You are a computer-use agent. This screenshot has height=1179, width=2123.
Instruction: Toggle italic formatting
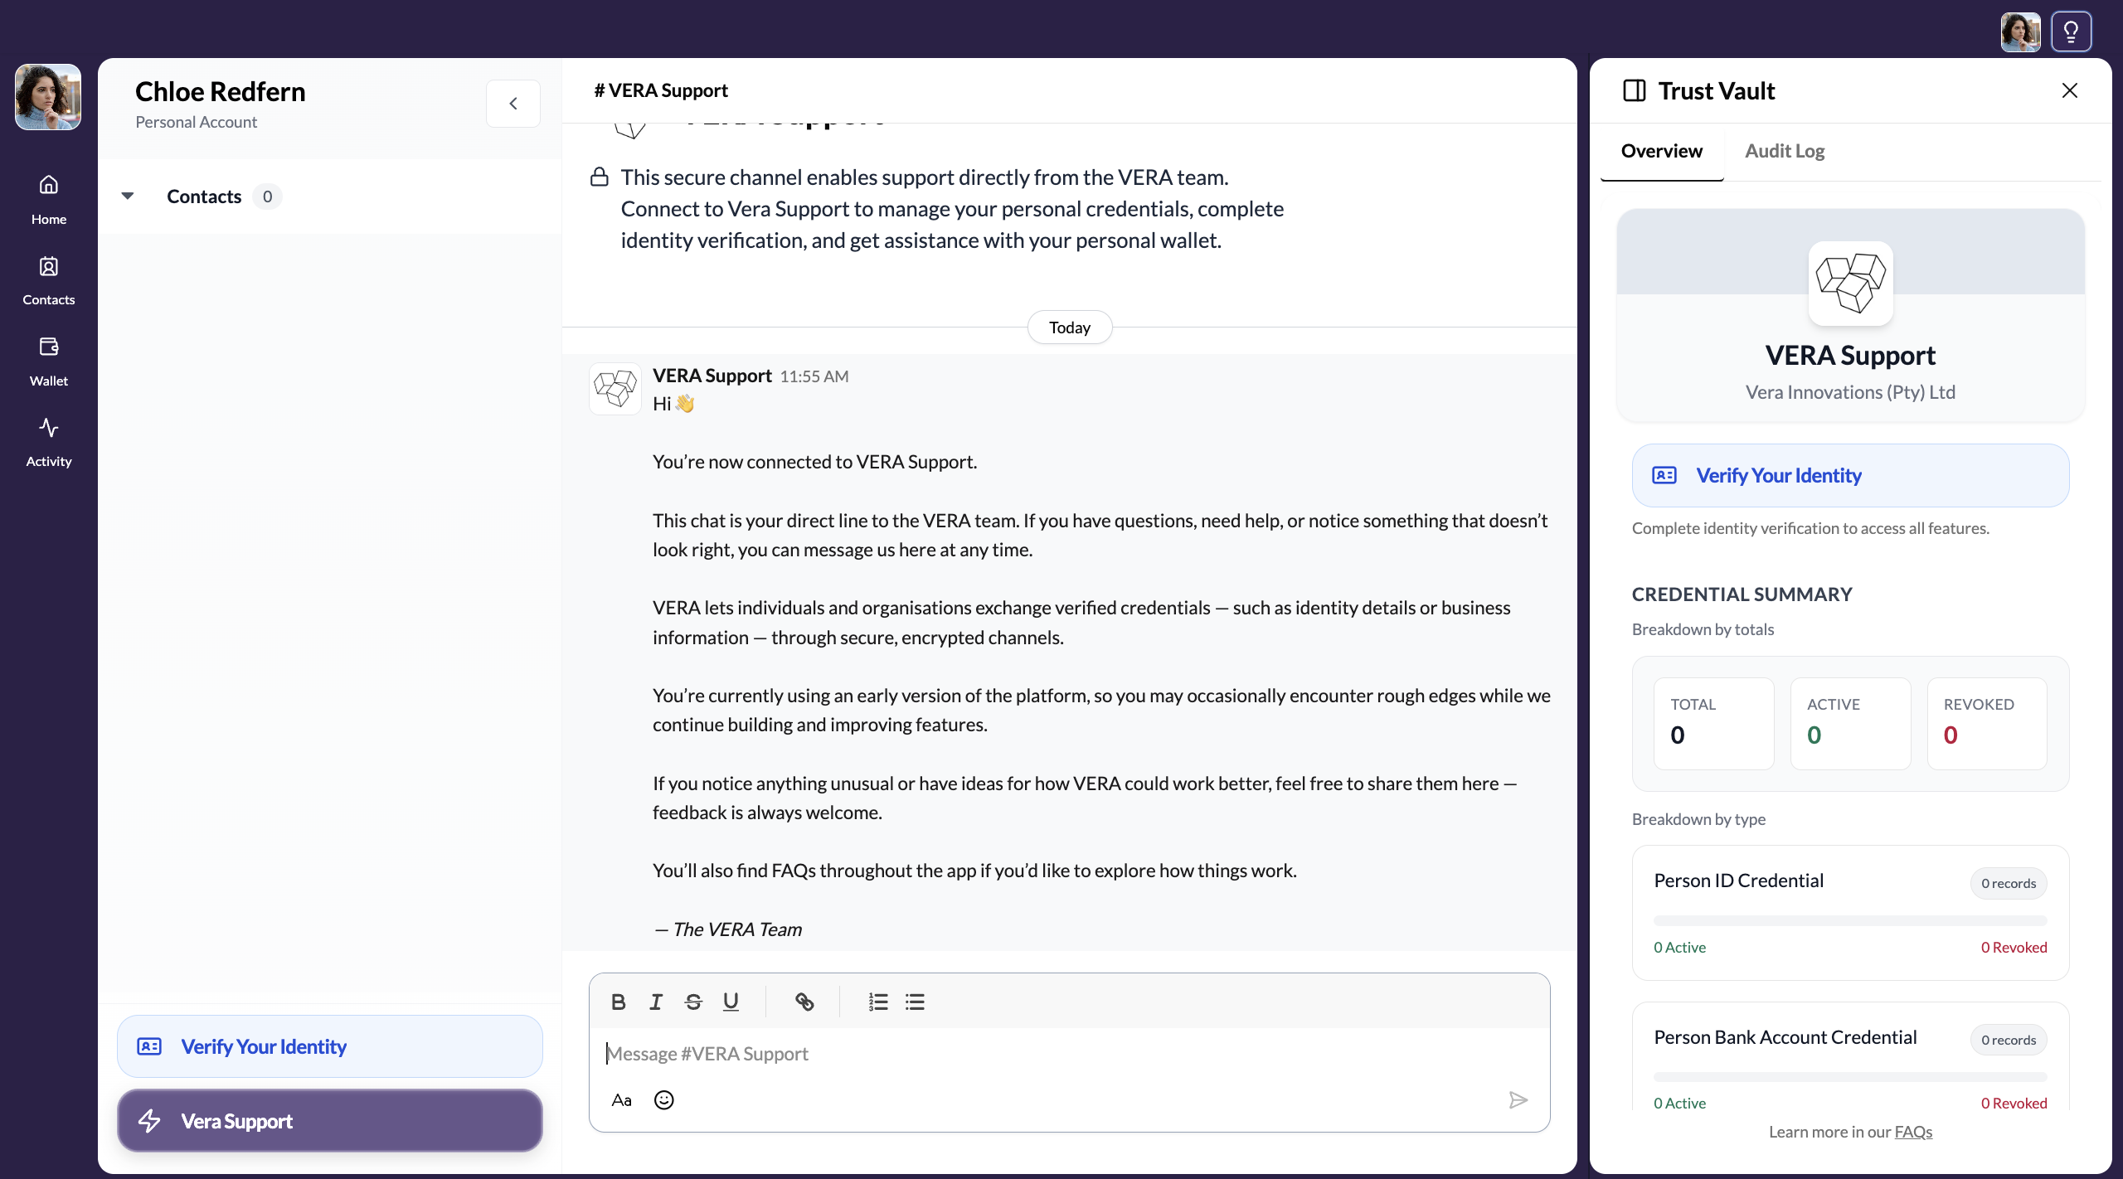click(x=655, y=1002)
